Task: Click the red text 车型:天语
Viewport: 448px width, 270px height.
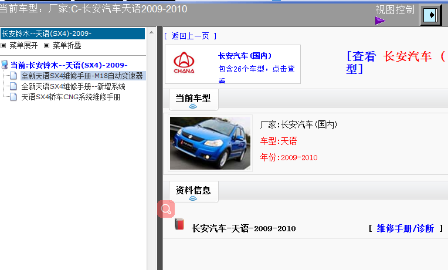Action: (x=279, y=141)
